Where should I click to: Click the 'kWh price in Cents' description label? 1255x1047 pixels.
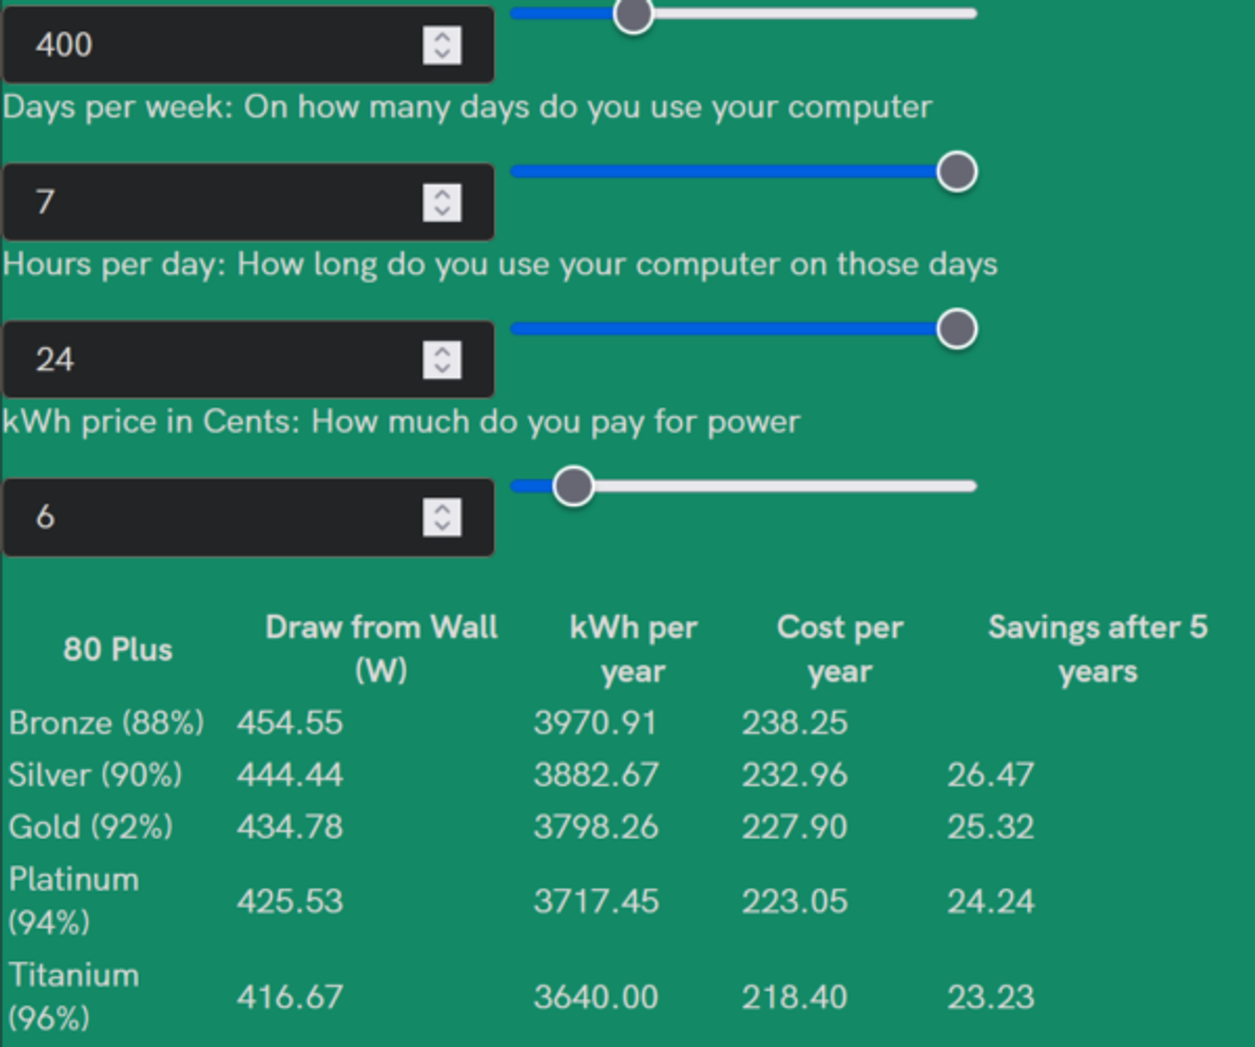pos(401,423)
